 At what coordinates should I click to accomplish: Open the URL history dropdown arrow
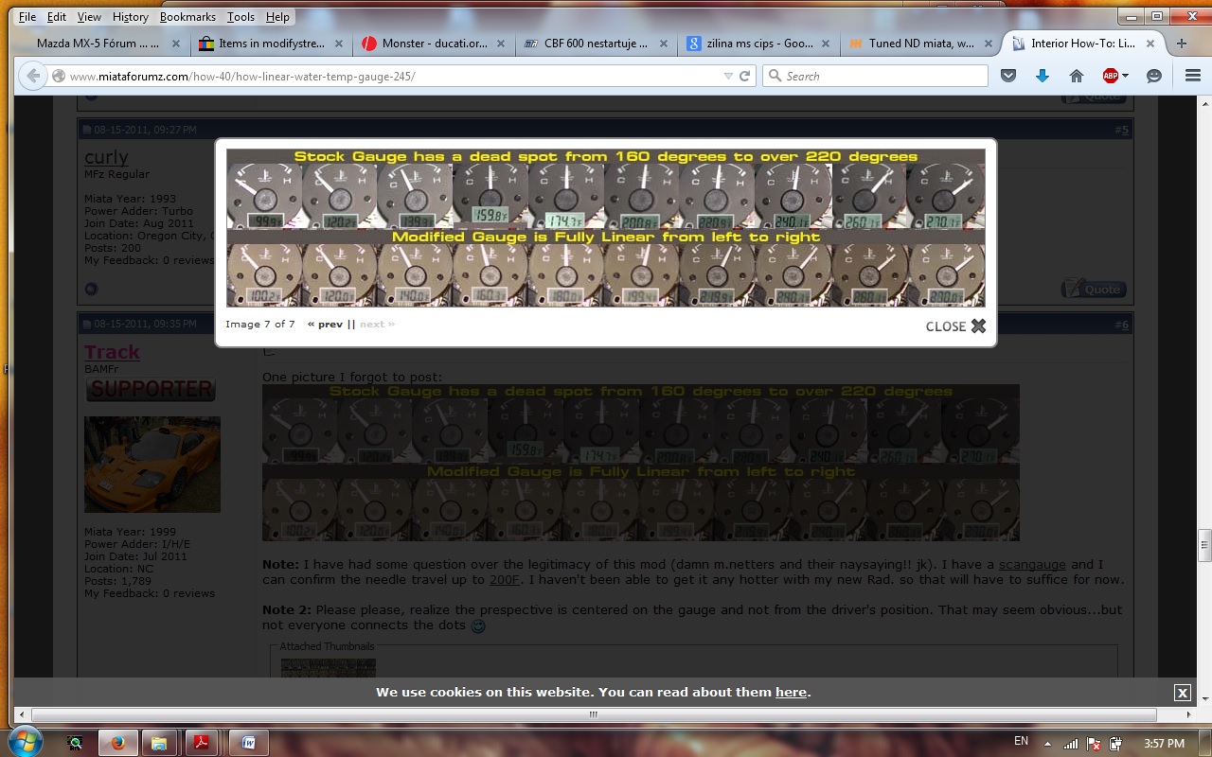point(728,76)
